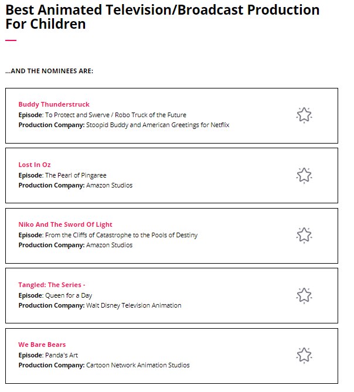The height and width of the screenshot is (392, 354).
Task: Open Niko And The Sword Of Light link
Action: click(x=65, y=224)
